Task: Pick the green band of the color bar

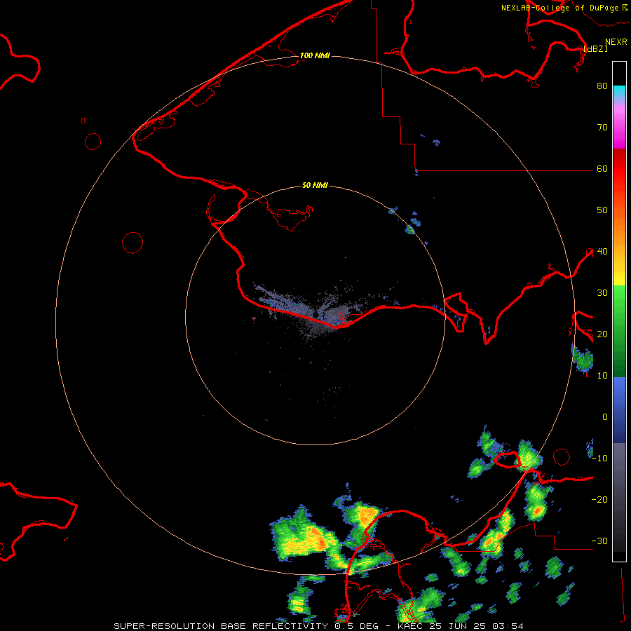Action: point(619,331)
